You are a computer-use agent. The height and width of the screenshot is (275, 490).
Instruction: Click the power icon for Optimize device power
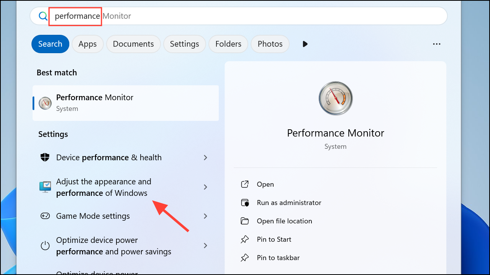tap(45, 246)
